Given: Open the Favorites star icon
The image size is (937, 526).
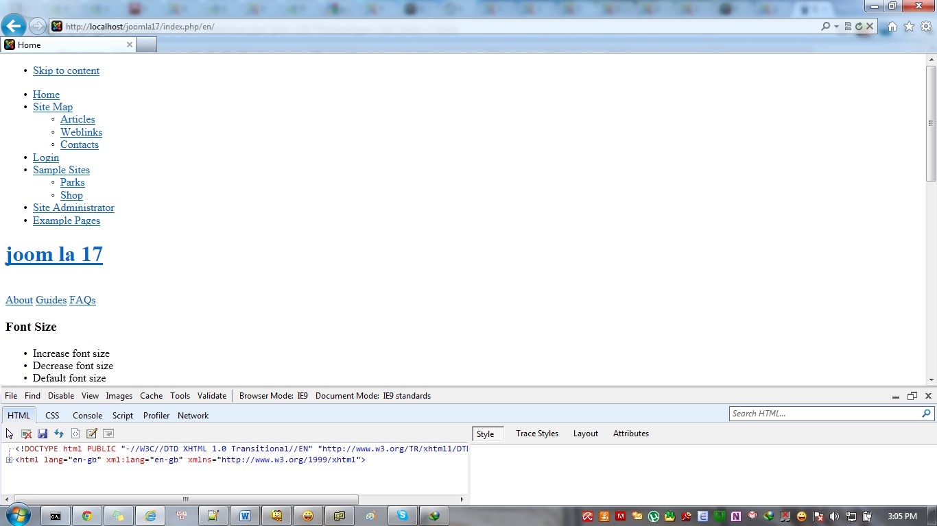Looking at the screenshot, I should pyautogui.click(x=909, y=27).
